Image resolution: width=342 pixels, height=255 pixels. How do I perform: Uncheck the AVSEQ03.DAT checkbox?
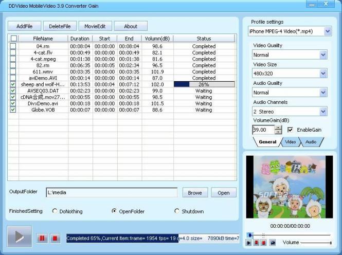point(13,90)
